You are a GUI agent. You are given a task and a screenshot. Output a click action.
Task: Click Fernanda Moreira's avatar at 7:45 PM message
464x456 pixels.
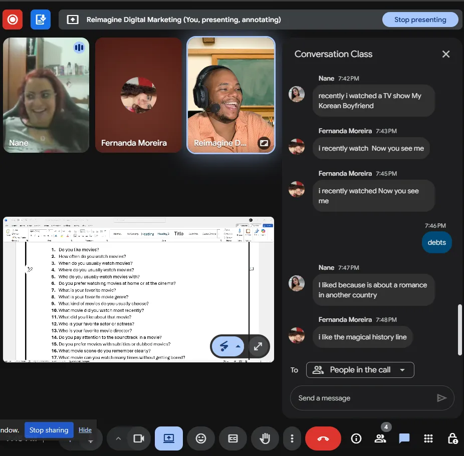[297, 189]
